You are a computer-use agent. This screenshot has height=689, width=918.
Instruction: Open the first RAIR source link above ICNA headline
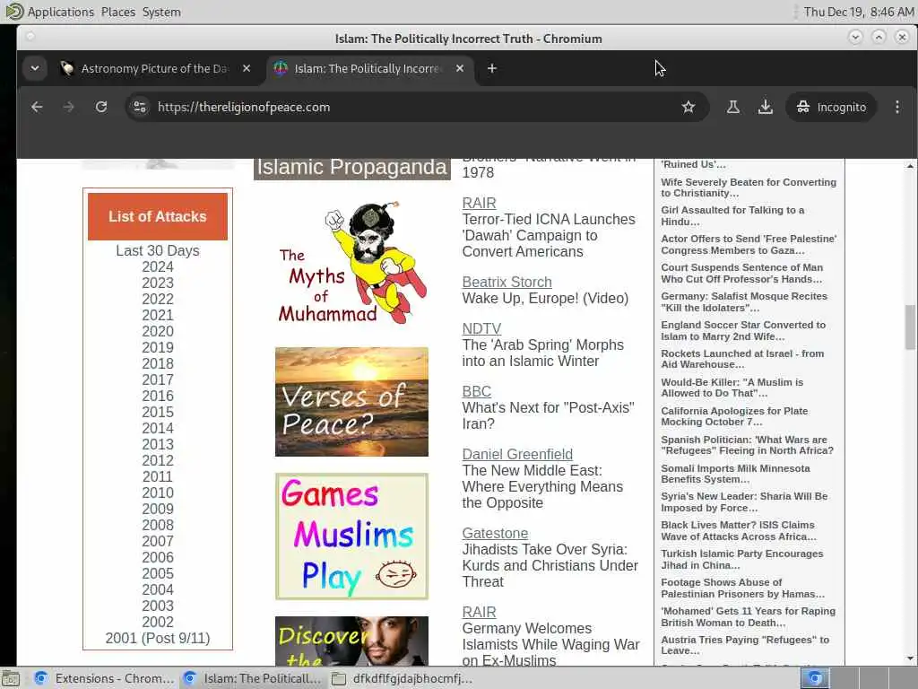[479, 203]
